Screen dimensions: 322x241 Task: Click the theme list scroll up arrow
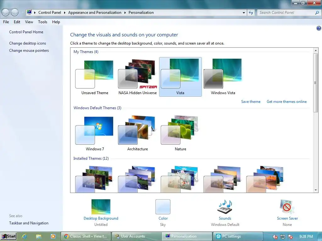point(316,51)
